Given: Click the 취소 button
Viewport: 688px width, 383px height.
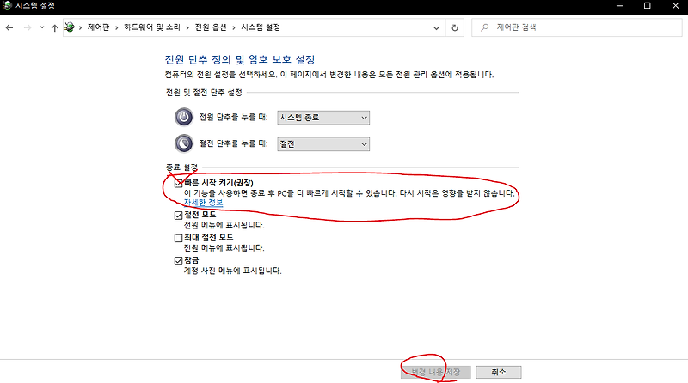Looking at the screenshot, I should [499, 372].
